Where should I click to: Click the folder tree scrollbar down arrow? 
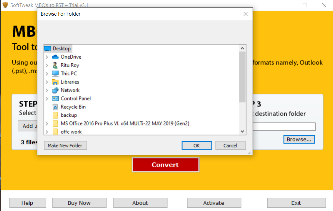point(242,131)
